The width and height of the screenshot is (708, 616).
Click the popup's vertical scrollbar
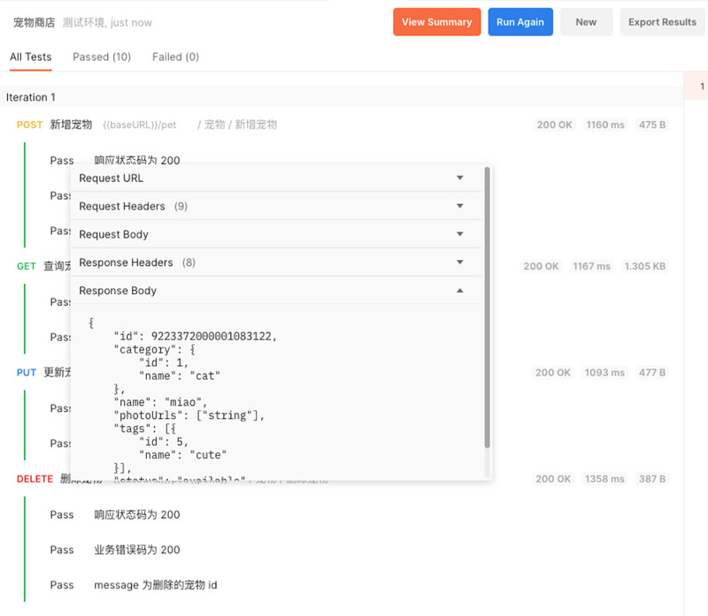pos(488,309)
